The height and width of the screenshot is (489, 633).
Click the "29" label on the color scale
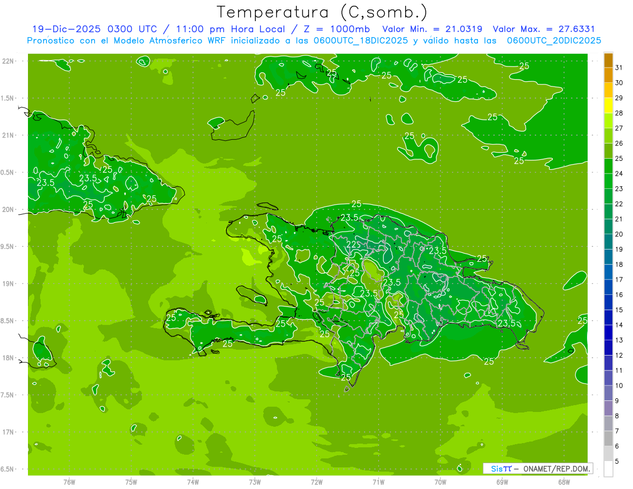pyautogui.click(x=619, y=98)
